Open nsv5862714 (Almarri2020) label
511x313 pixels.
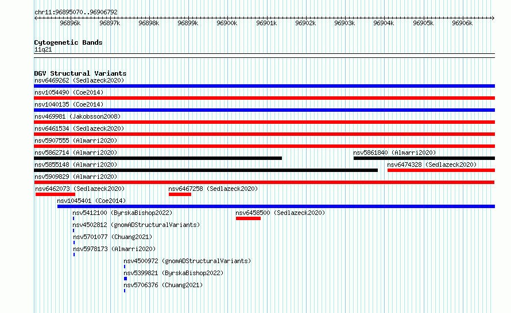tap(76, 152)
